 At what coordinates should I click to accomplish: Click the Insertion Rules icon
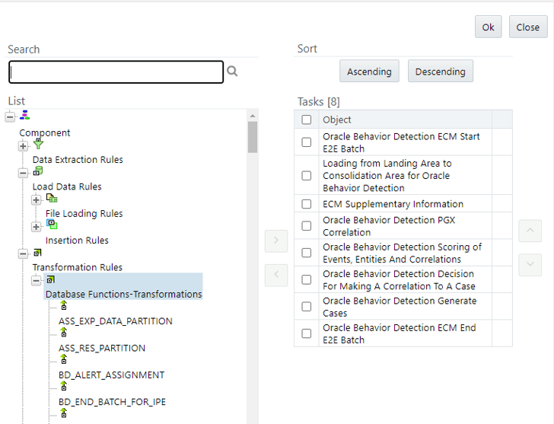tap(52, 225)
